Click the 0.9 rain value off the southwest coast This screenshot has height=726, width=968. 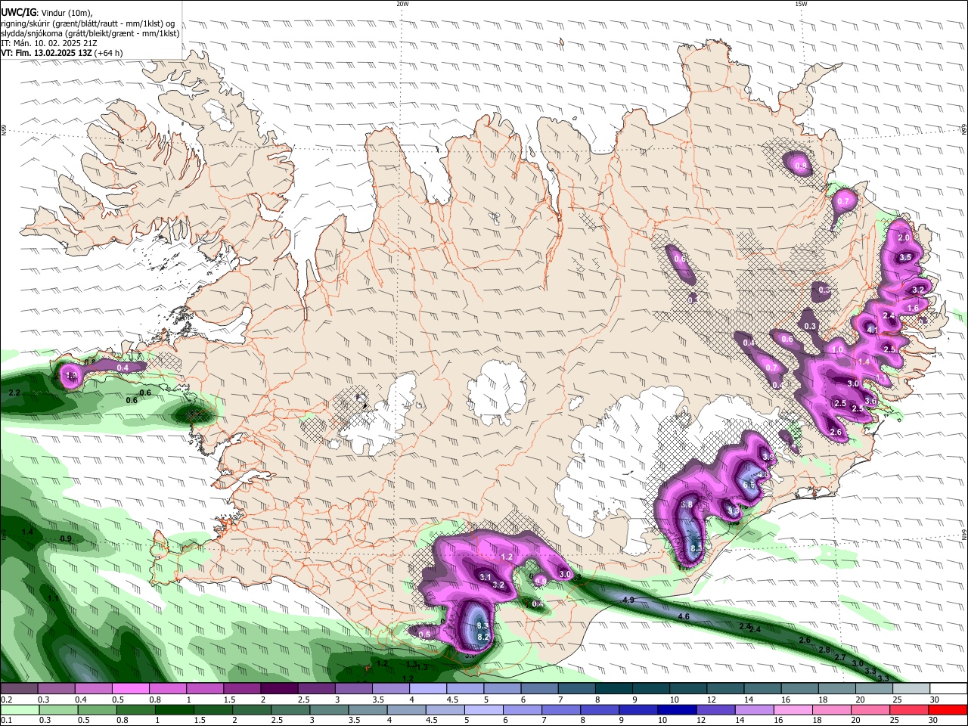66,538
